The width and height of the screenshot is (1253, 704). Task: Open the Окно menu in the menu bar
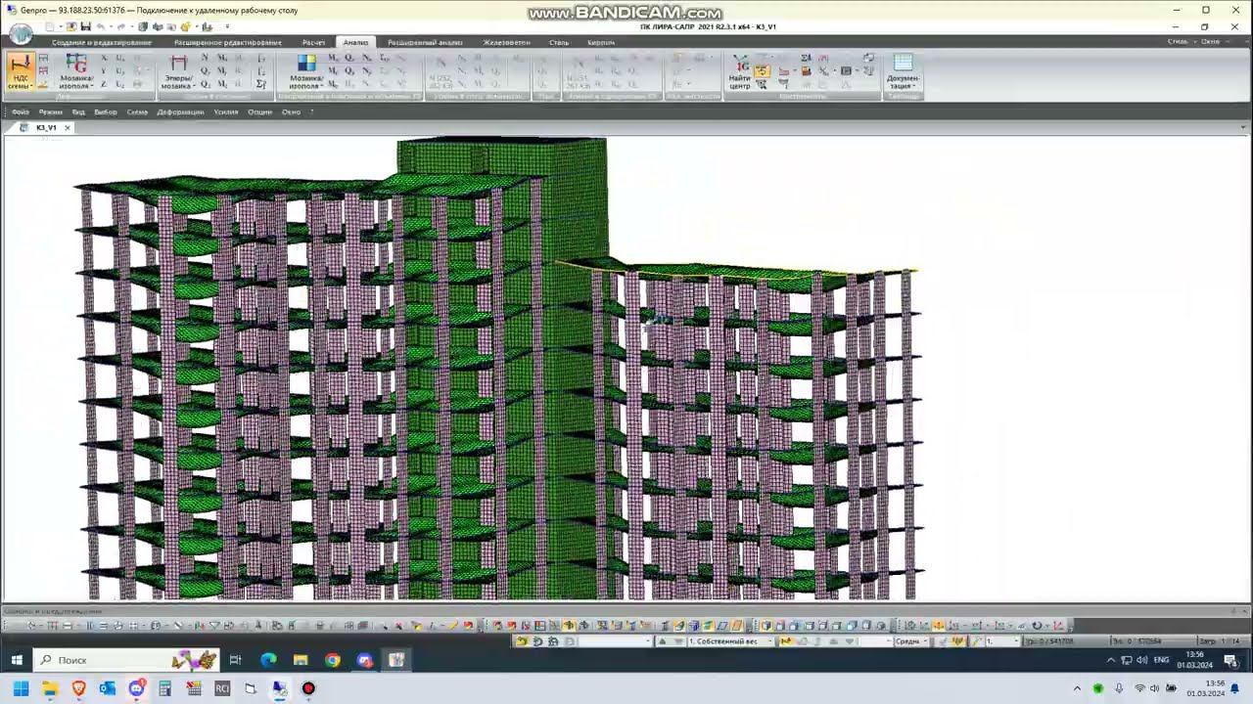(x=291, y=112)
